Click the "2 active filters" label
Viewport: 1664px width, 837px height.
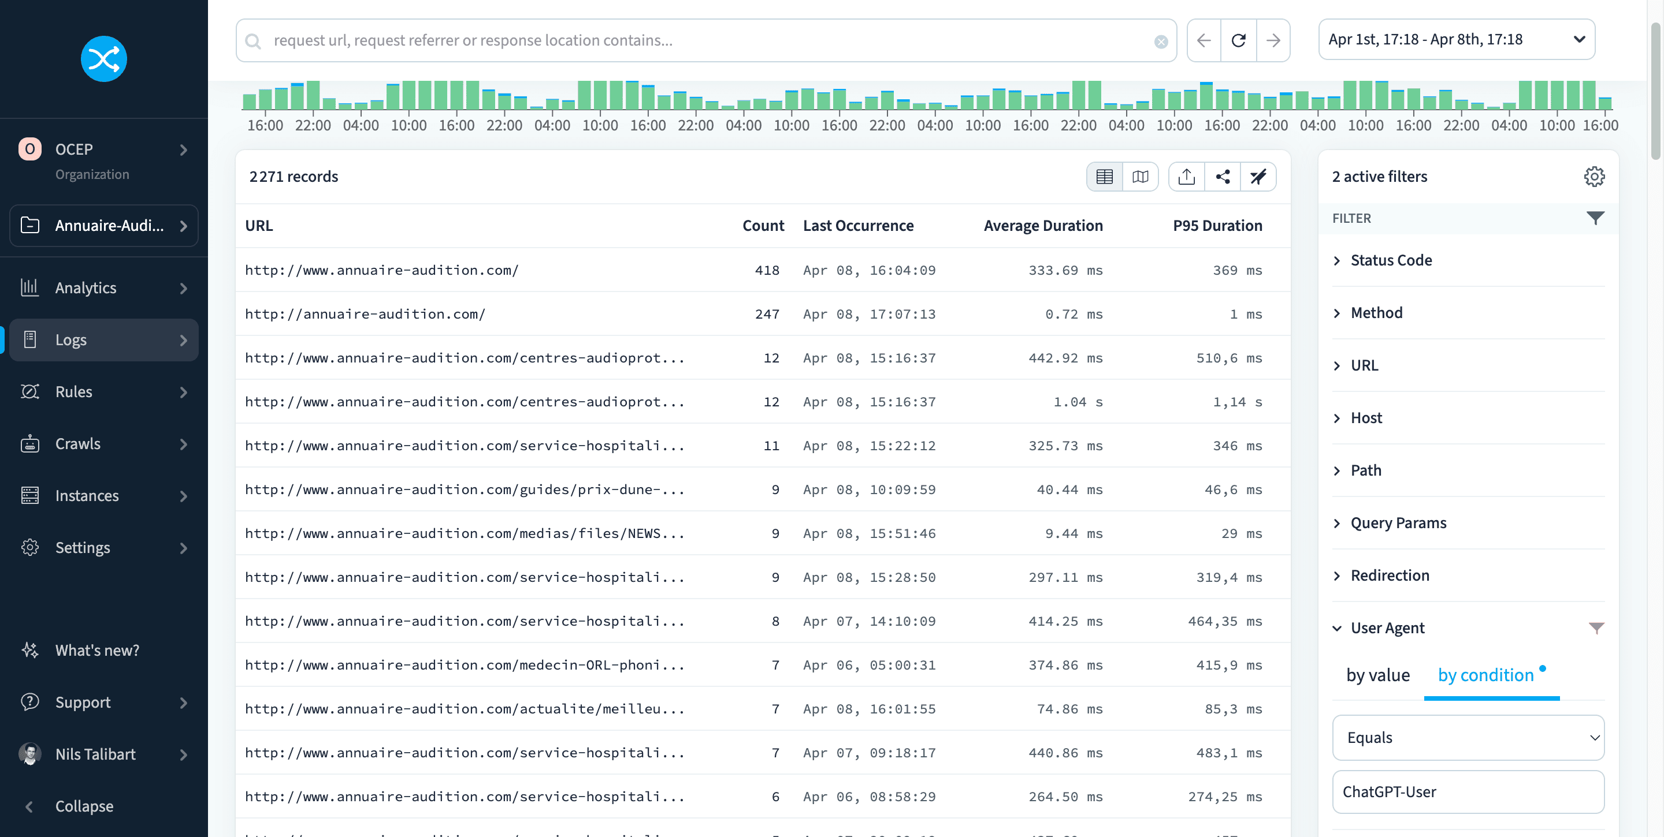coord(1379,177)
